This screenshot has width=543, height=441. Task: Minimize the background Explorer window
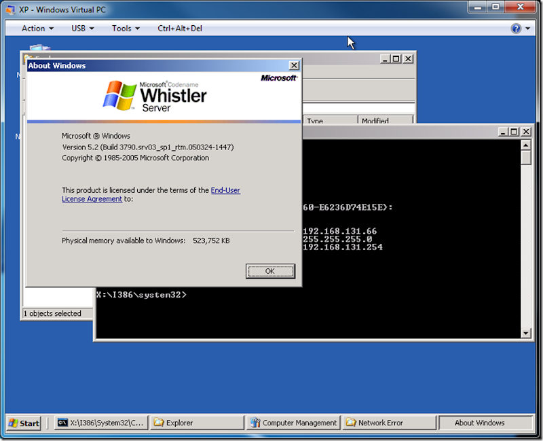pos(385,59)
